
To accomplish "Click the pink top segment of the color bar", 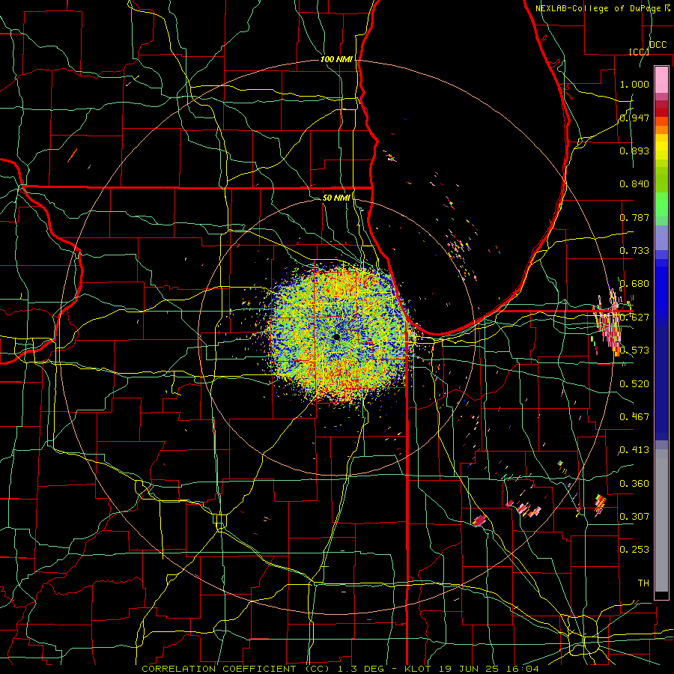I will [661, 79].
